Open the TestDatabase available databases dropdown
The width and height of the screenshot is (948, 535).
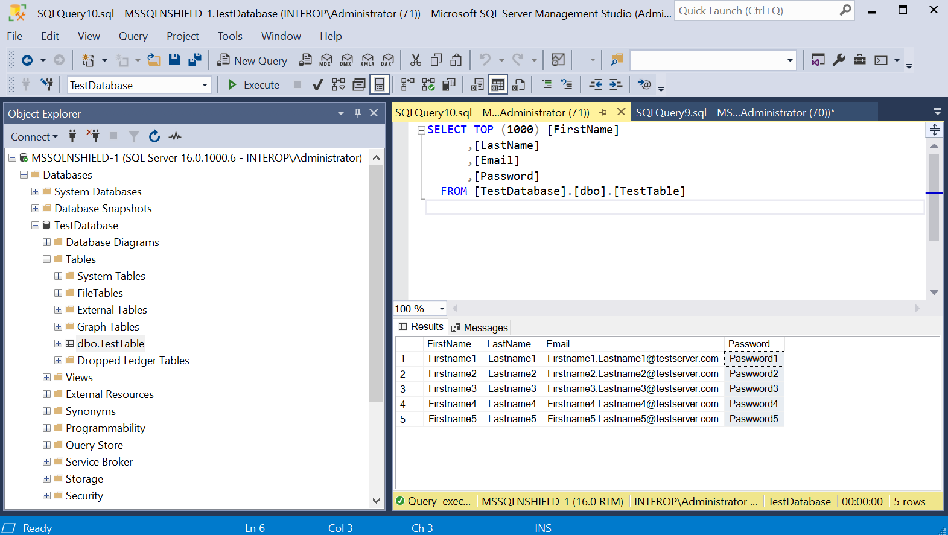205,85
